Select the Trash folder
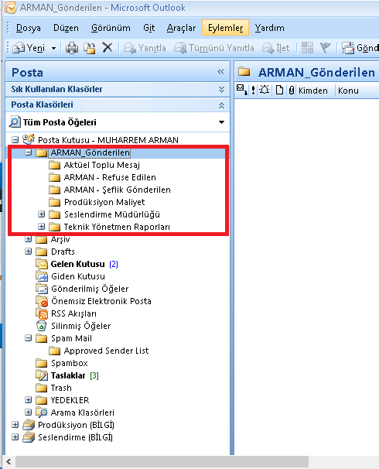Screen dimensions: 379x469 [61, 388]
